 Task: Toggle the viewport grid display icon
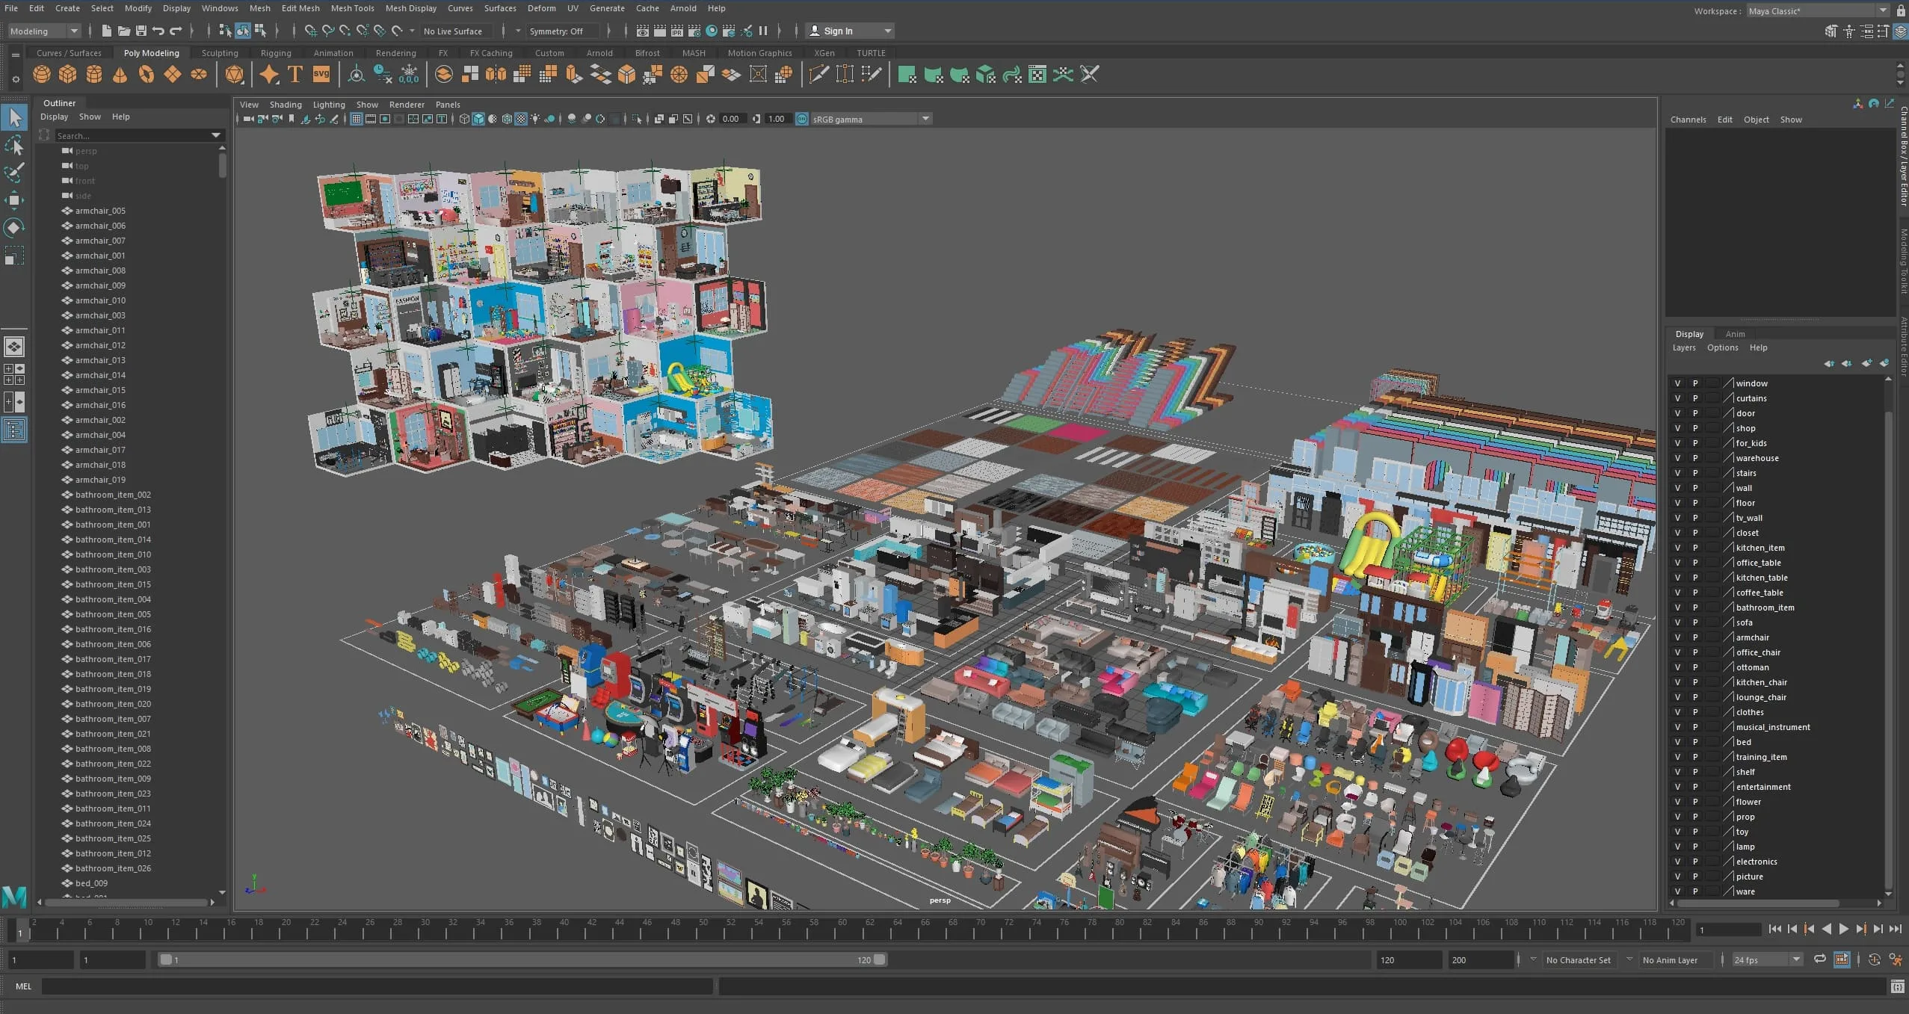(x=357, y=119)
